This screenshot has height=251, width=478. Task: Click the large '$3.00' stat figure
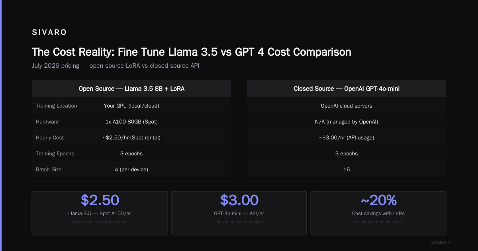pyautogui.click(x=239, y=200)
